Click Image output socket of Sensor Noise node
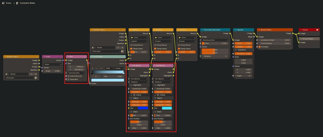This screenshot has width=323, height=137. click(x=293, y=34)
